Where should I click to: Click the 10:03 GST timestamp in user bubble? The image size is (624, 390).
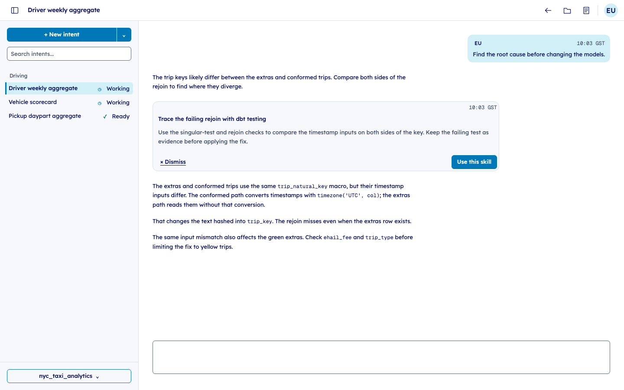click(591, 43)
